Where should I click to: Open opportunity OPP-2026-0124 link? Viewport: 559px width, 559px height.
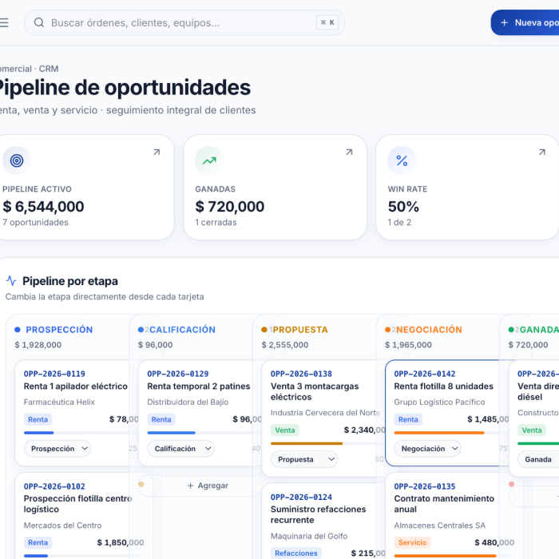point(301,497)
